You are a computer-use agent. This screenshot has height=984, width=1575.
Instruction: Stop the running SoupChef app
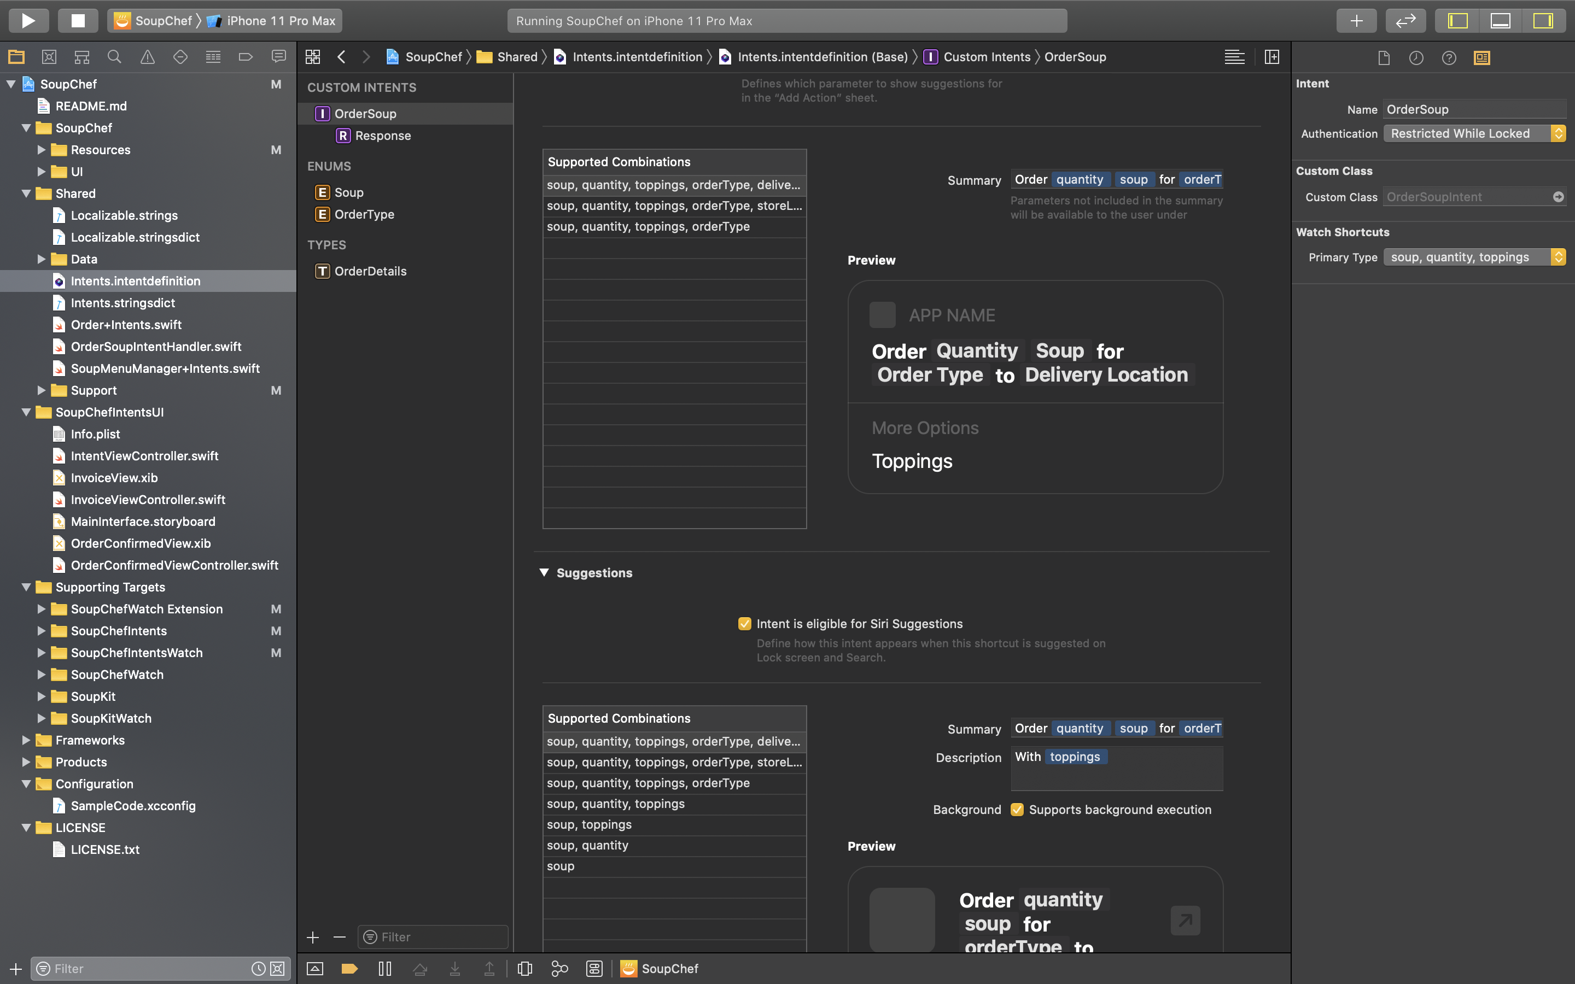coord(78,20)
